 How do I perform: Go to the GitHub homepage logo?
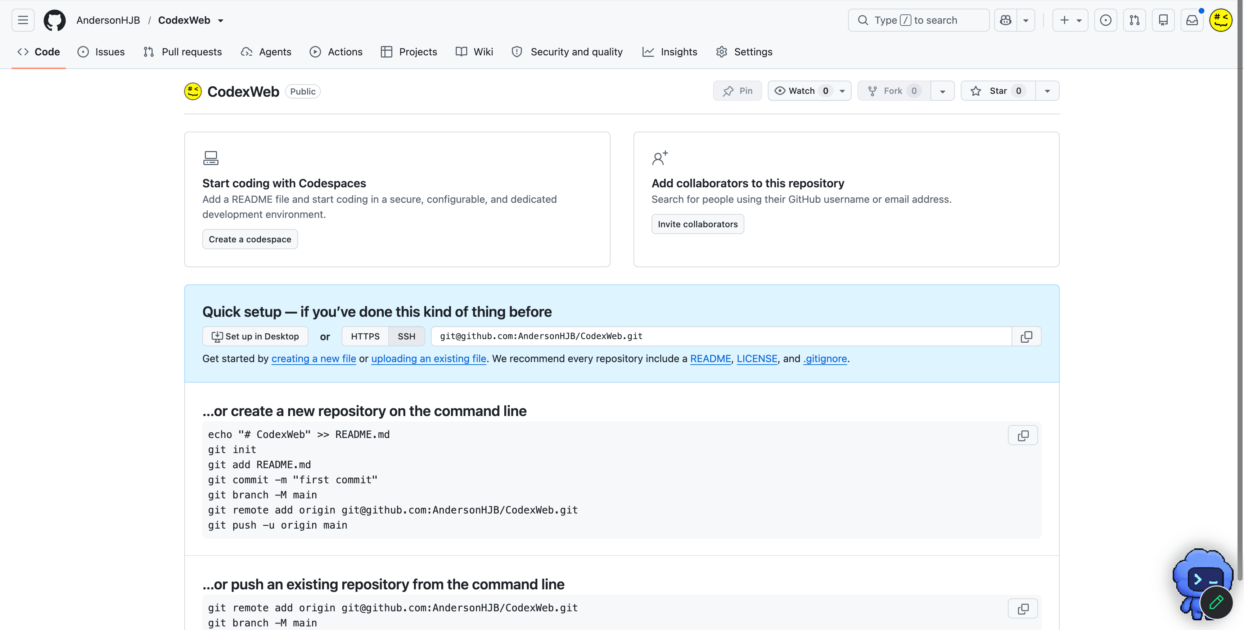[55, 20]
